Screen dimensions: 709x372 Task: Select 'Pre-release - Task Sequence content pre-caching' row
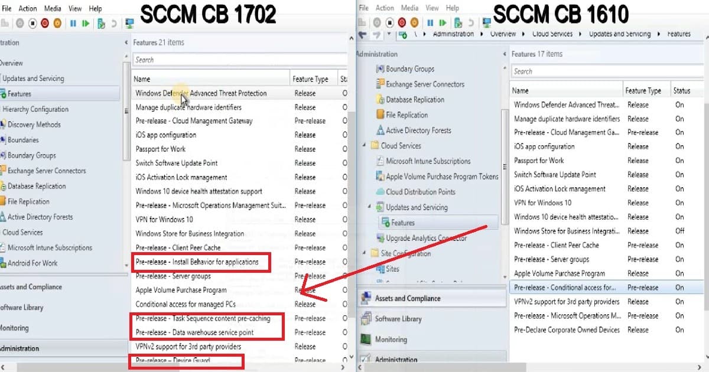239,318
